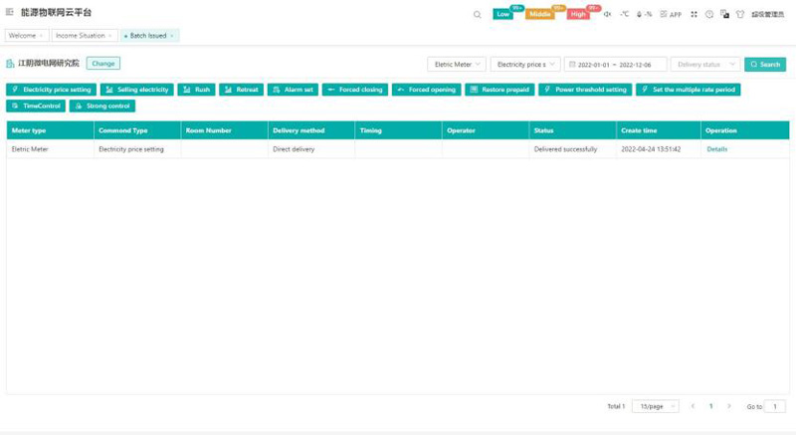Click the APP download icon

(x=673, y=15)
